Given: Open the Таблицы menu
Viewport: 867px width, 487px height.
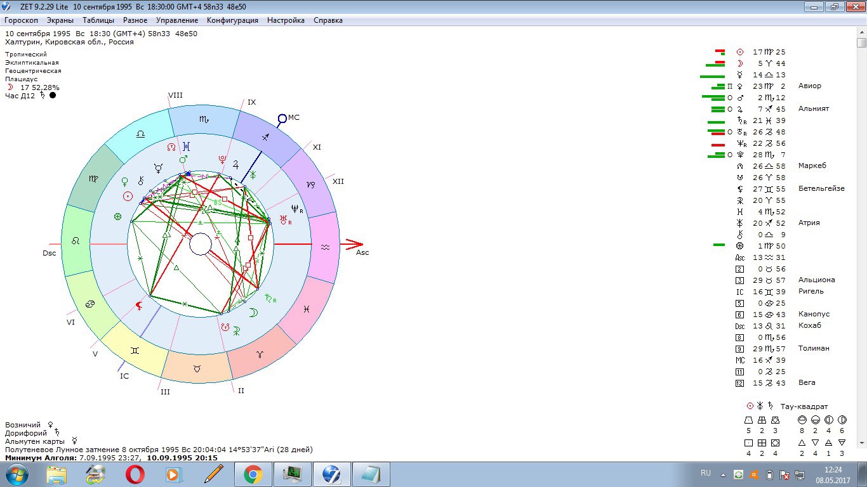Looking at the screenshot, I should 98,20.
